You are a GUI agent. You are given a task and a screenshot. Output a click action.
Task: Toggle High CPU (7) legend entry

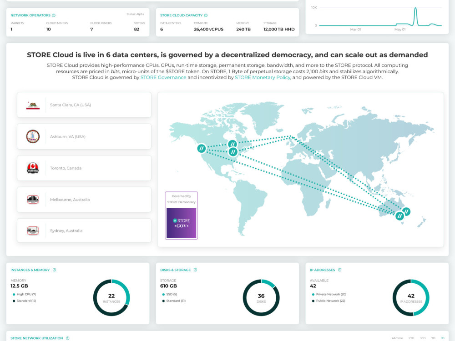[x=25, y=294]
